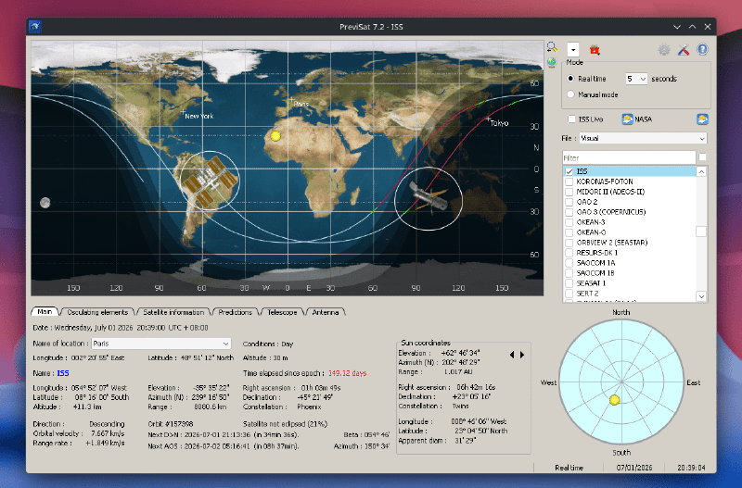Viewport: 742px width, 488px height.
Task: Check the SEASAT 1 satellite
Action: [569, 283]
